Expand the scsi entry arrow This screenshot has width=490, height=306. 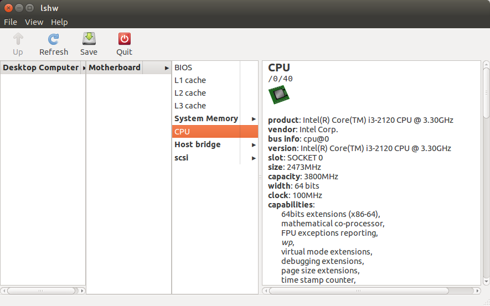254,158
